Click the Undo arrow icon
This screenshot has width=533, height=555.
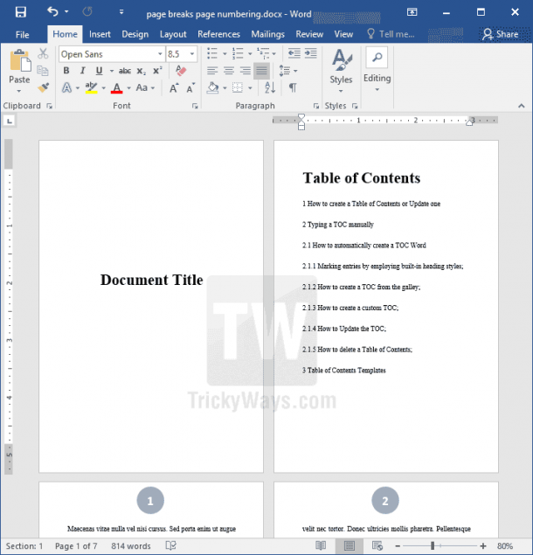point(52,11)
